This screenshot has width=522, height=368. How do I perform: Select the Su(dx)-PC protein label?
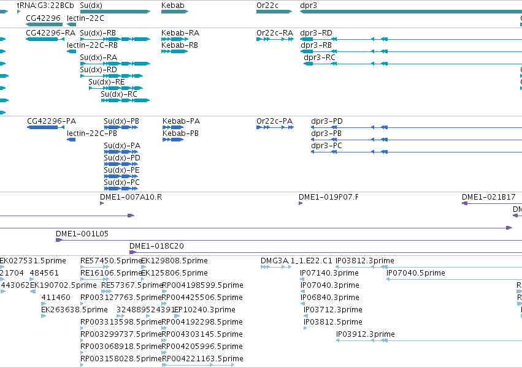click(122, 183)
